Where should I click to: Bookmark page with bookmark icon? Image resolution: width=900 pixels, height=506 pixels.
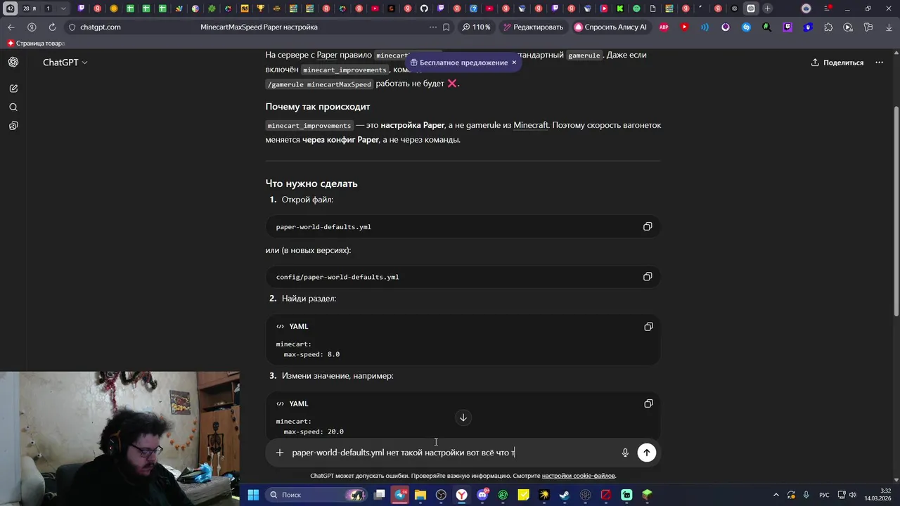pyautogui.click(x=446, y=27)
